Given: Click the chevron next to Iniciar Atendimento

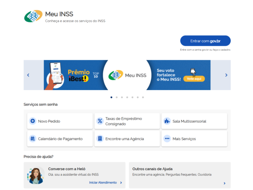Looking at the screenshot, I should 121,182.
